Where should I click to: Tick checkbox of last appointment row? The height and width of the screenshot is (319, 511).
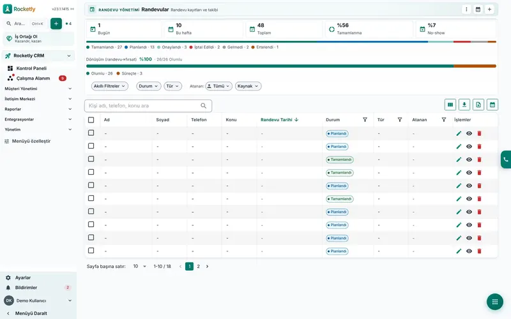[91, 250]
